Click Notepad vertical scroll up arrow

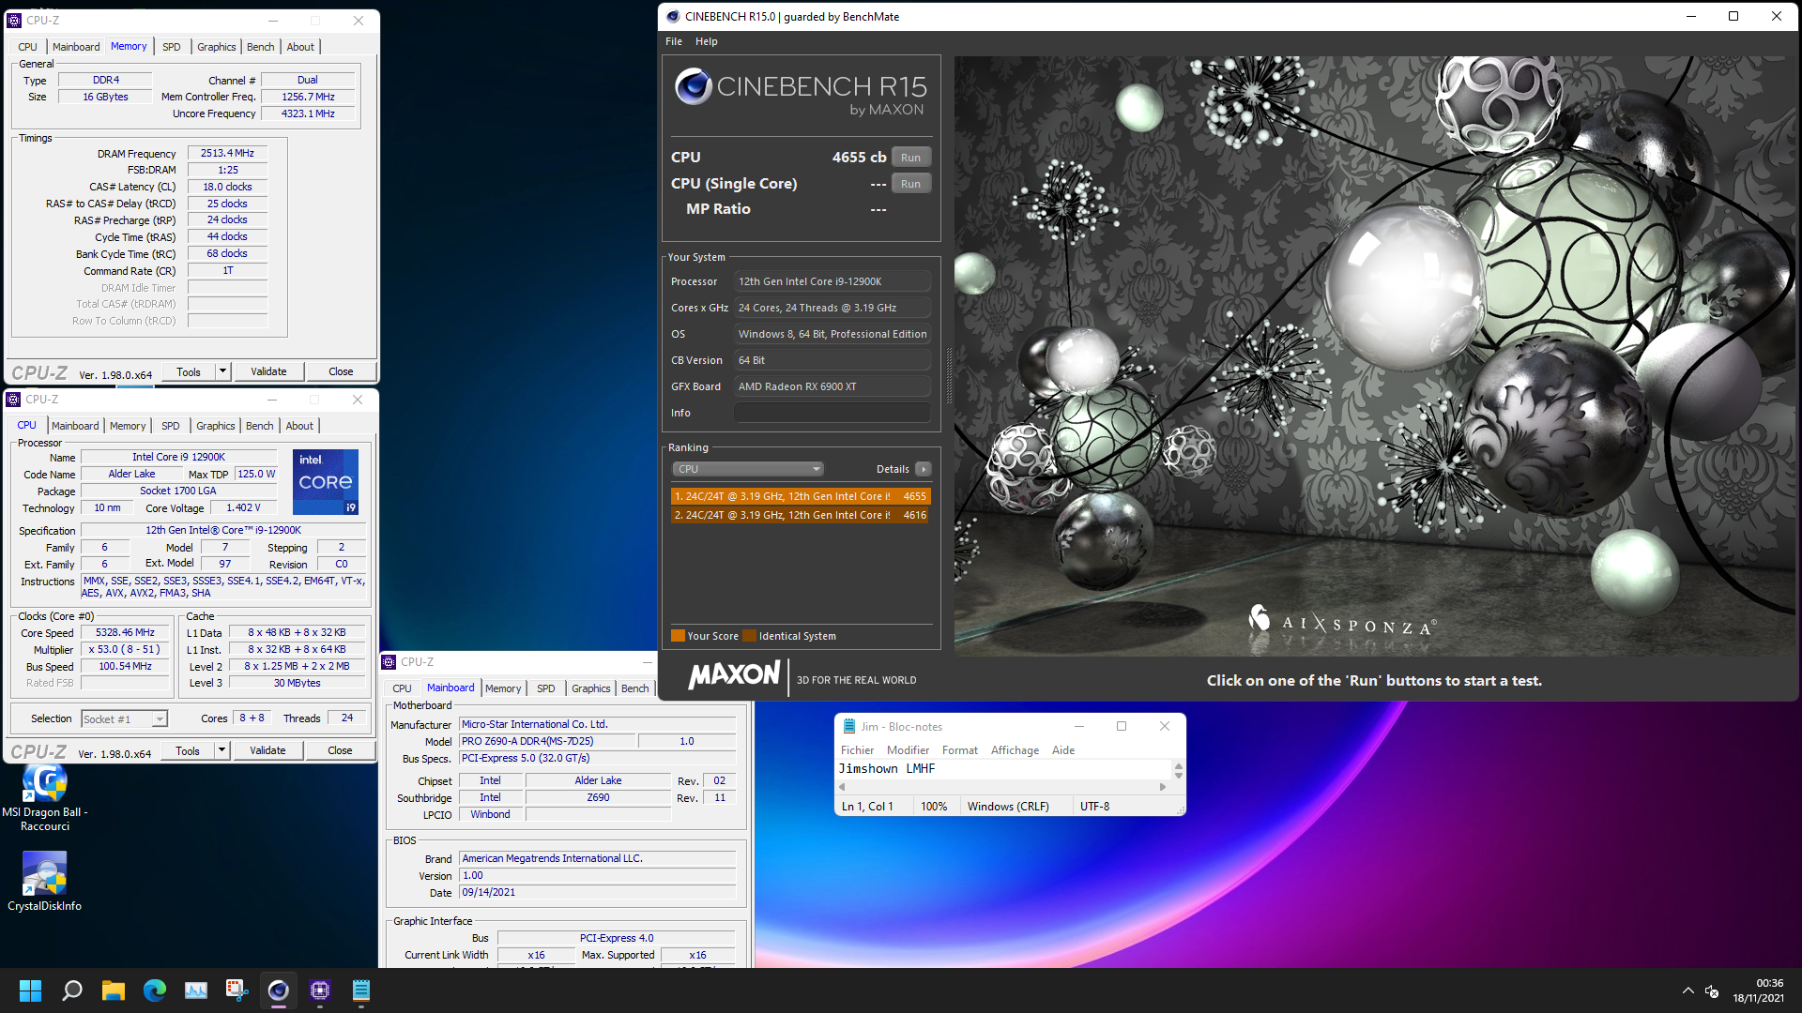click(1178, 766)
